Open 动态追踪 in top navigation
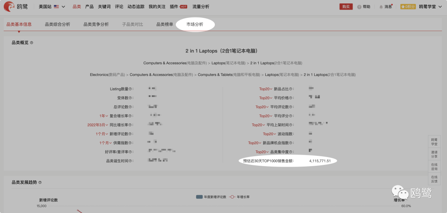The image size is (447, 213). [x=136, y=7]
